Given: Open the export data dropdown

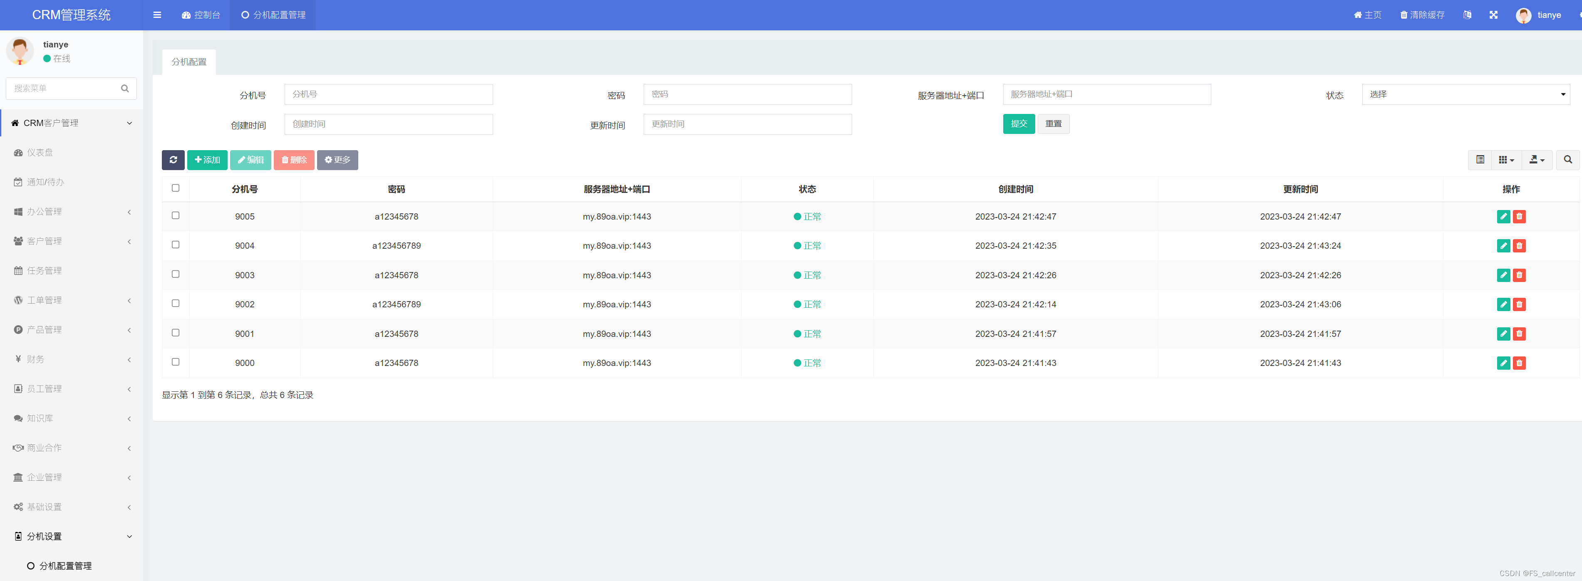Looking at the screenshot, I should point(1537,160).
